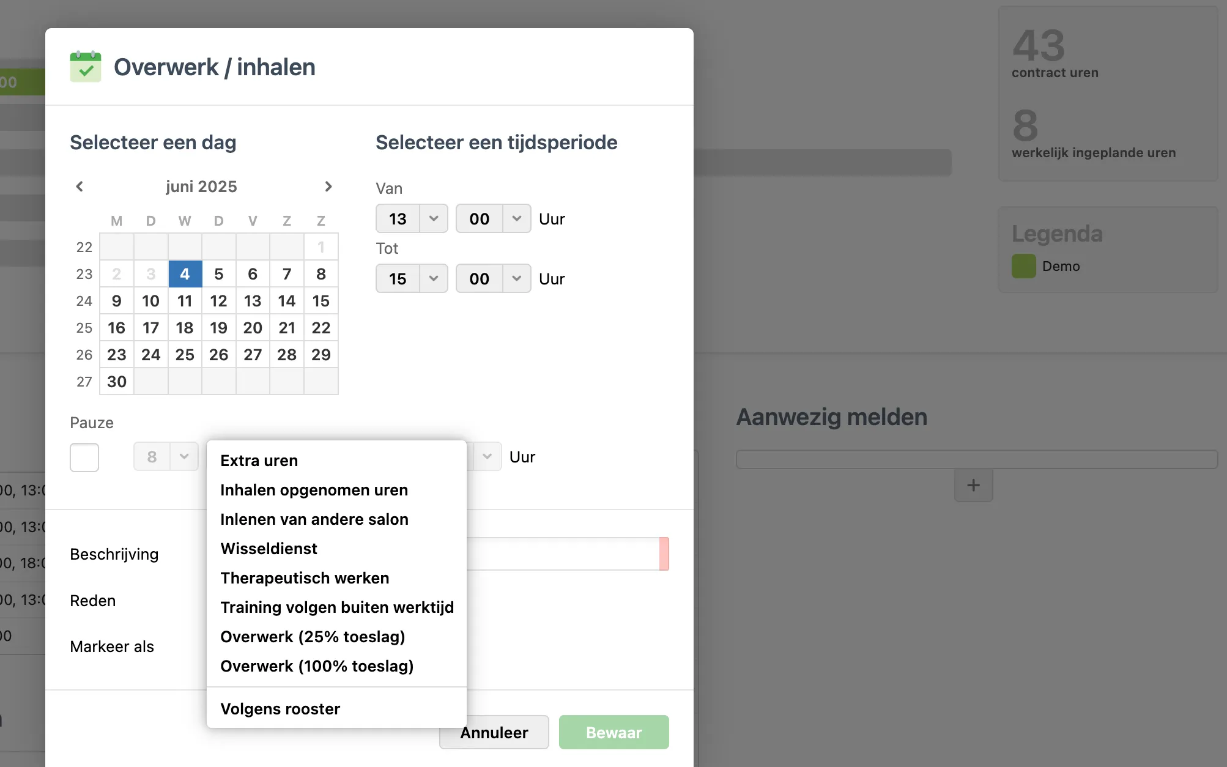Image resolution: width=1227 pixels, height=767 pixels.
Task: Toggle the Pauze checkbox
Action: click(84, 458)
